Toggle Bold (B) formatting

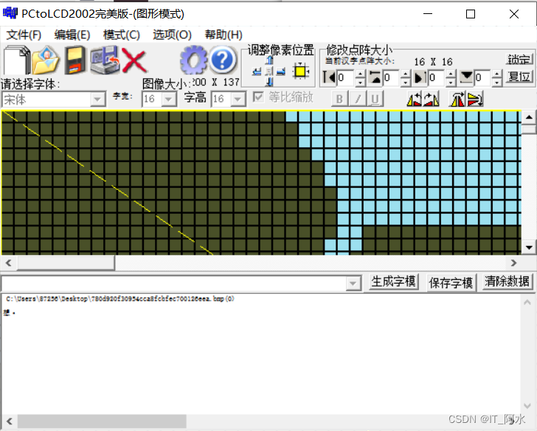[339, 99]
